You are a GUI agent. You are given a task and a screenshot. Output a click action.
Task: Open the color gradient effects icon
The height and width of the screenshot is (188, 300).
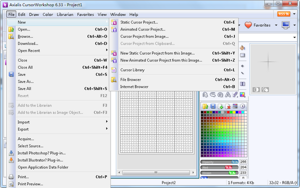coord(242,95)
